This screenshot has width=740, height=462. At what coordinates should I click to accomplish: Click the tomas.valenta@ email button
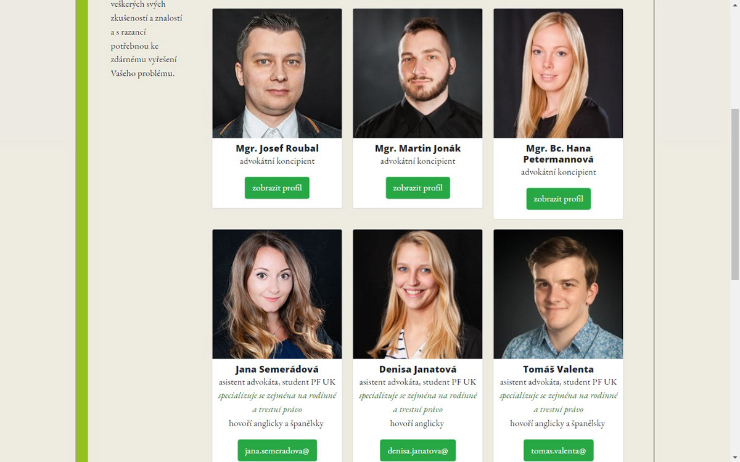coord(558,451)
